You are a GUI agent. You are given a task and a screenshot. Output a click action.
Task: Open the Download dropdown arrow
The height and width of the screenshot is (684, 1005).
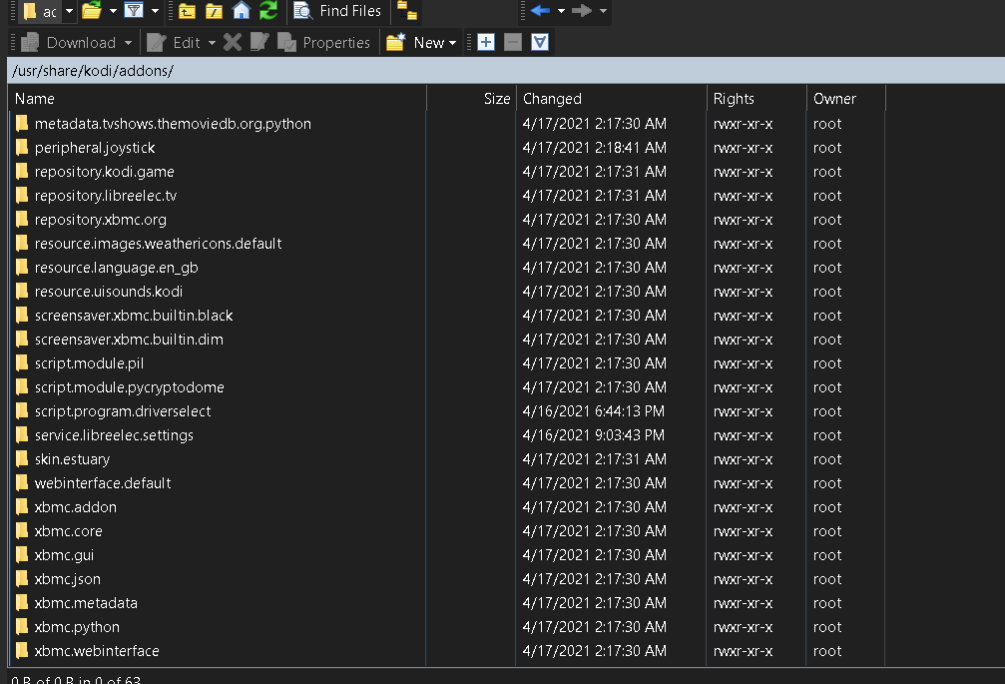pos(128,43)
